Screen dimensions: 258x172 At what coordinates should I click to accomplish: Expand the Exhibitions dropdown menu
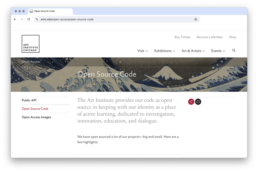pyautogui.click(x=165, y=51)
